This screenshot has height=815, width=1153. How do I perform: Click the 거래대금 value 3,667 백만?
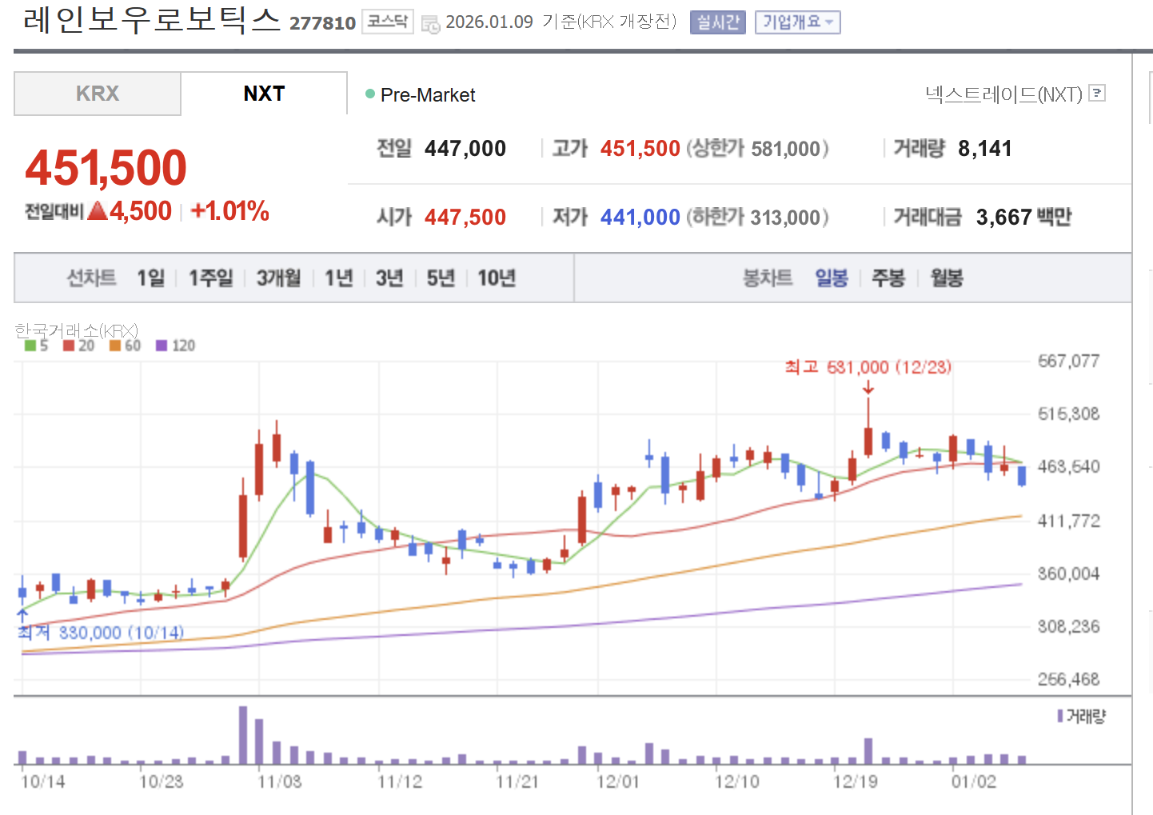pos(1023,218)
